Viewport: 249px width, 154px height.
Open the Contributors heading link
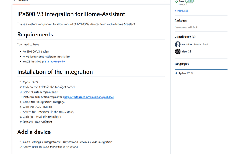click(x=183, y=37)
